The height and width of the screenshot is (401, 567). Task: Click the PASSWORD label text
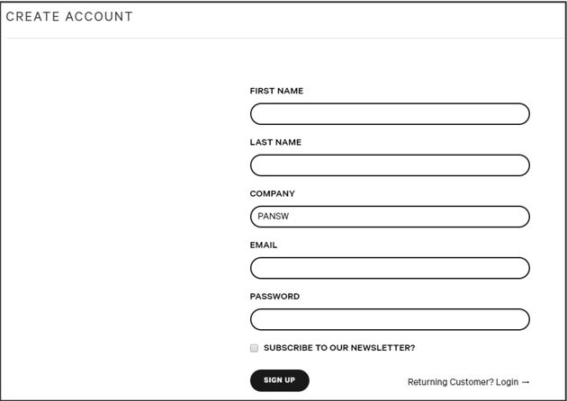(x=274, y=296)
